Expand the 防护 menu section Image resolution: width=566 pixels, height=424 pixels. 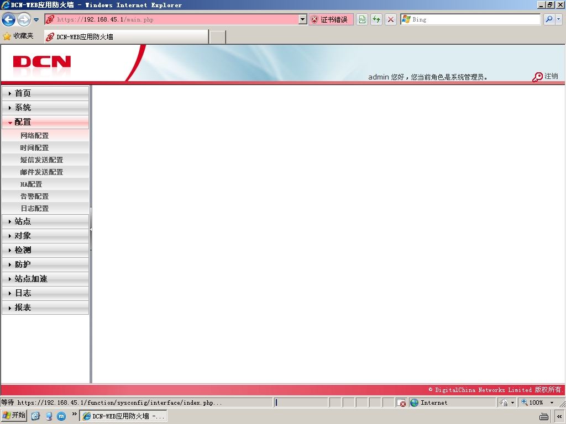pyautogui.click(x=45, y=264)
